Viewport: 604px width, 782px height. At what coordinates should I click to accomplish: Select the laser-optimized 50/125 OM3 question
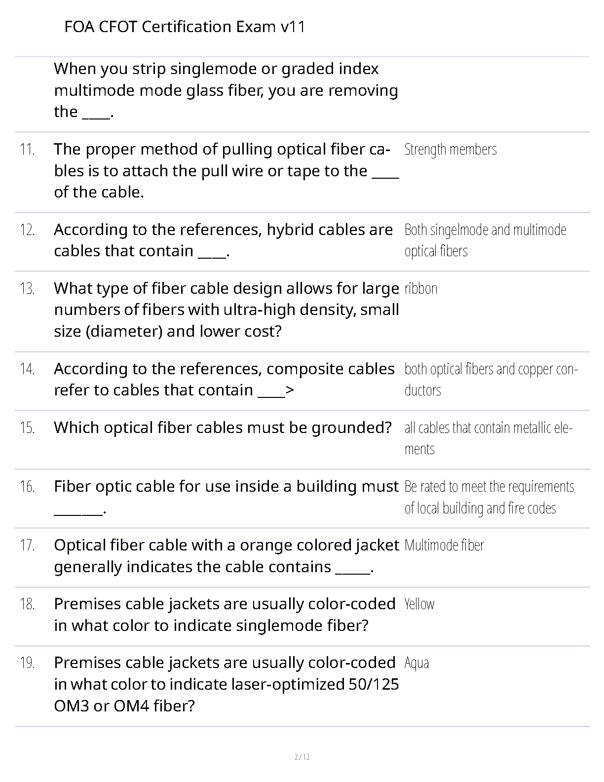pos(226,684)
